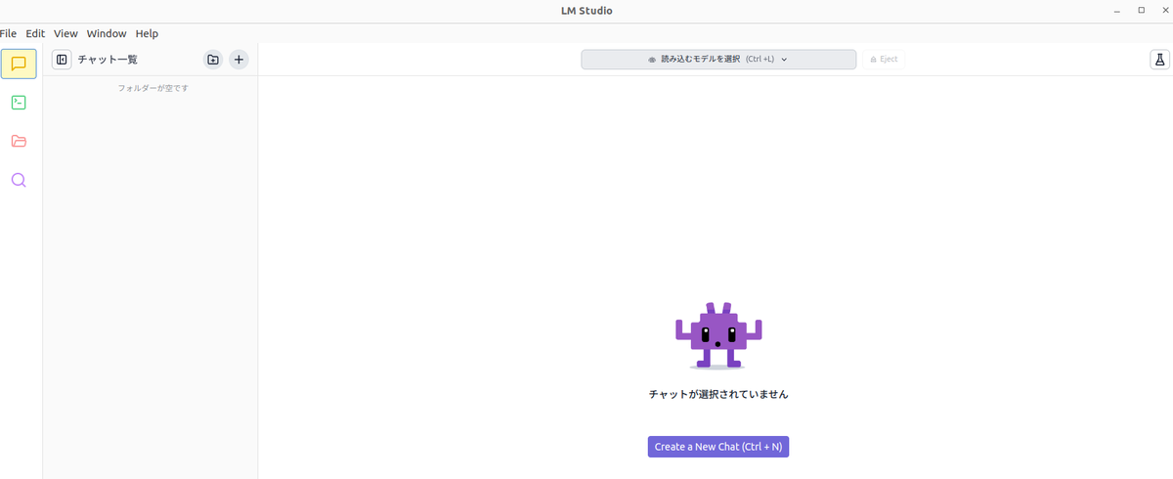Open the View menu
The width and height of the screenshot is (1173, 479).
(66, 33)
